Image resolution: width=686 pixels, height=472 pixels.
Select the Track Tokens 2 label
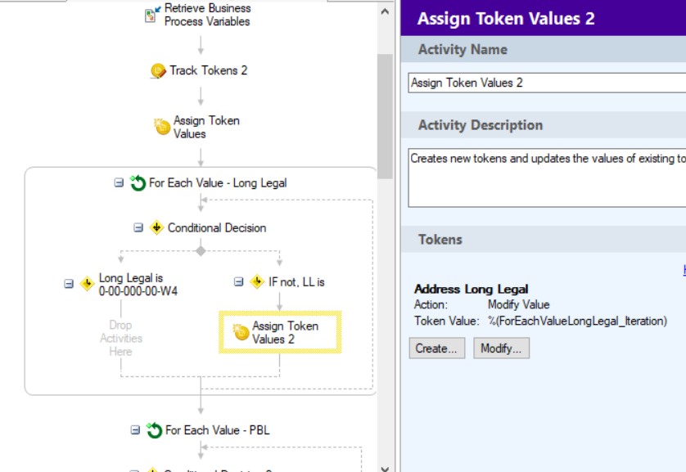tap(209, 70)
